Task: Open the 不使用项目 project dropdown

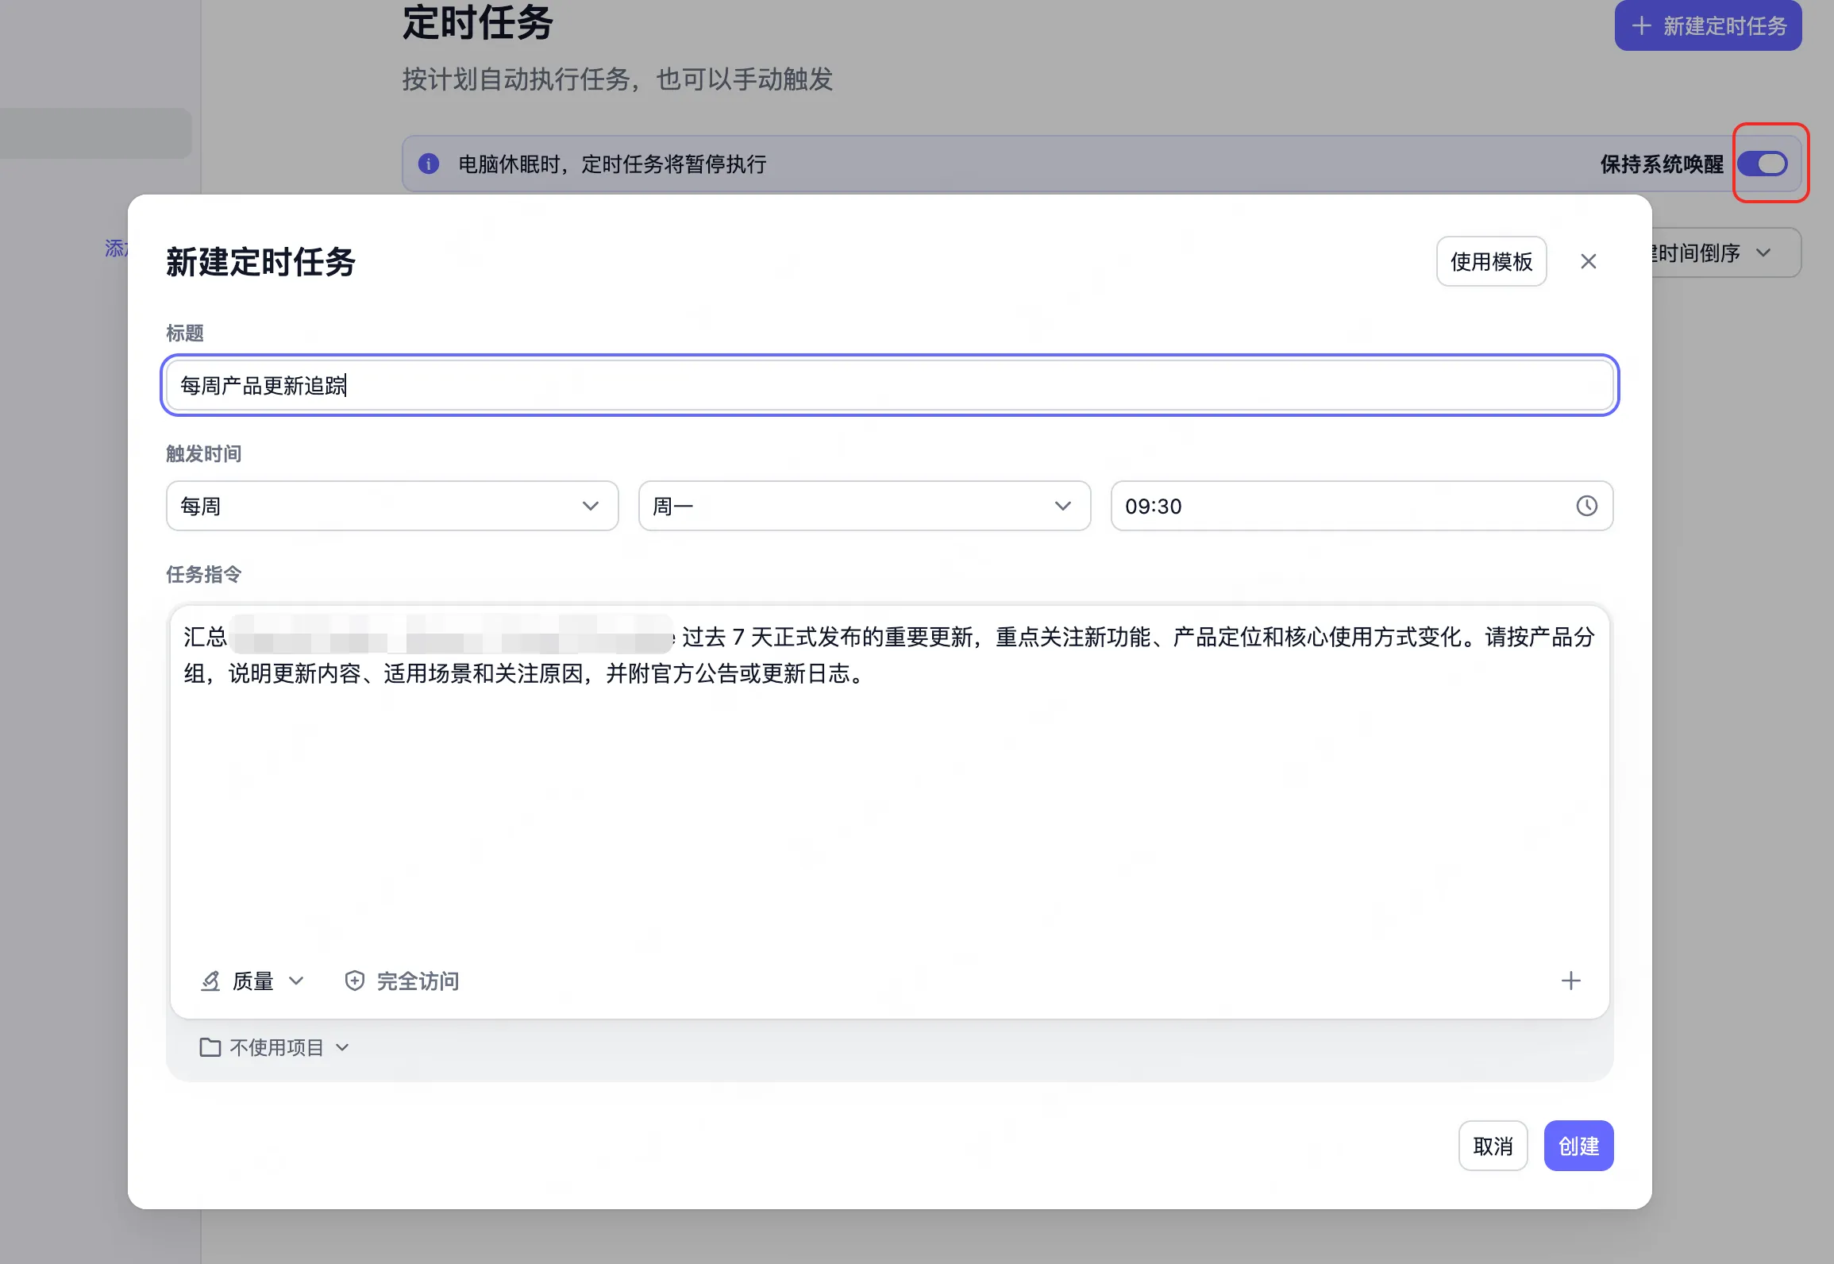Action: [275, 1047]
